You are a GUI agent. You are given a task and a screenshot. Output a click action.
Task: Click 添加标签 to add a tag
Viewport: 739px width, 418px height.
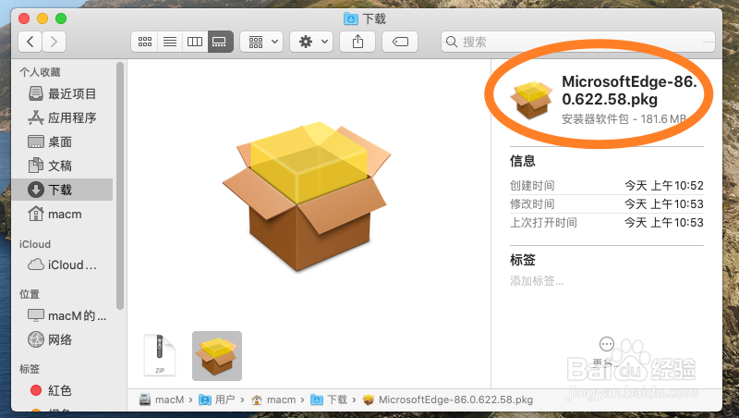point(537,281)
